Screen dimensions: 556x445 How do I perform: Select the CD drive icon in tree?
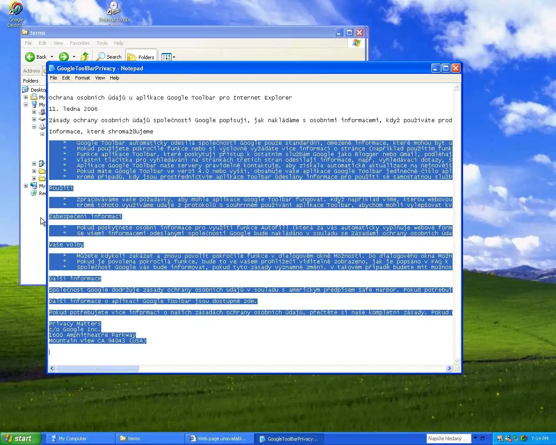[42, 126]
